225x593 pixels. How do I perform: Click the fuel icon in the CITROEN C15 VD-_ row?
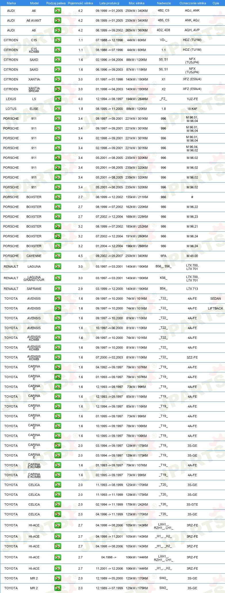pos(58,40)
